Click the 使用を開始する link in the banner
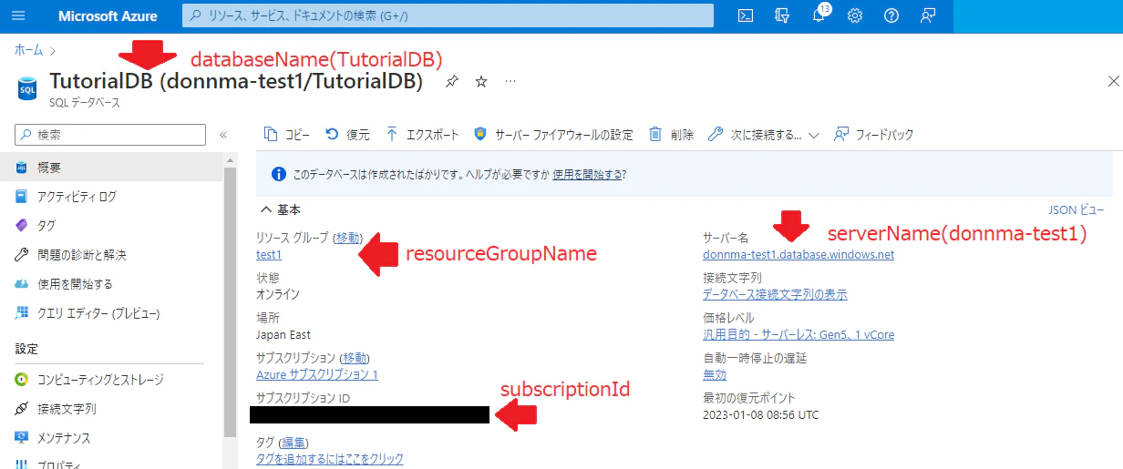Viewport: 1123px width, 469px height. click(x=587, y=174)
